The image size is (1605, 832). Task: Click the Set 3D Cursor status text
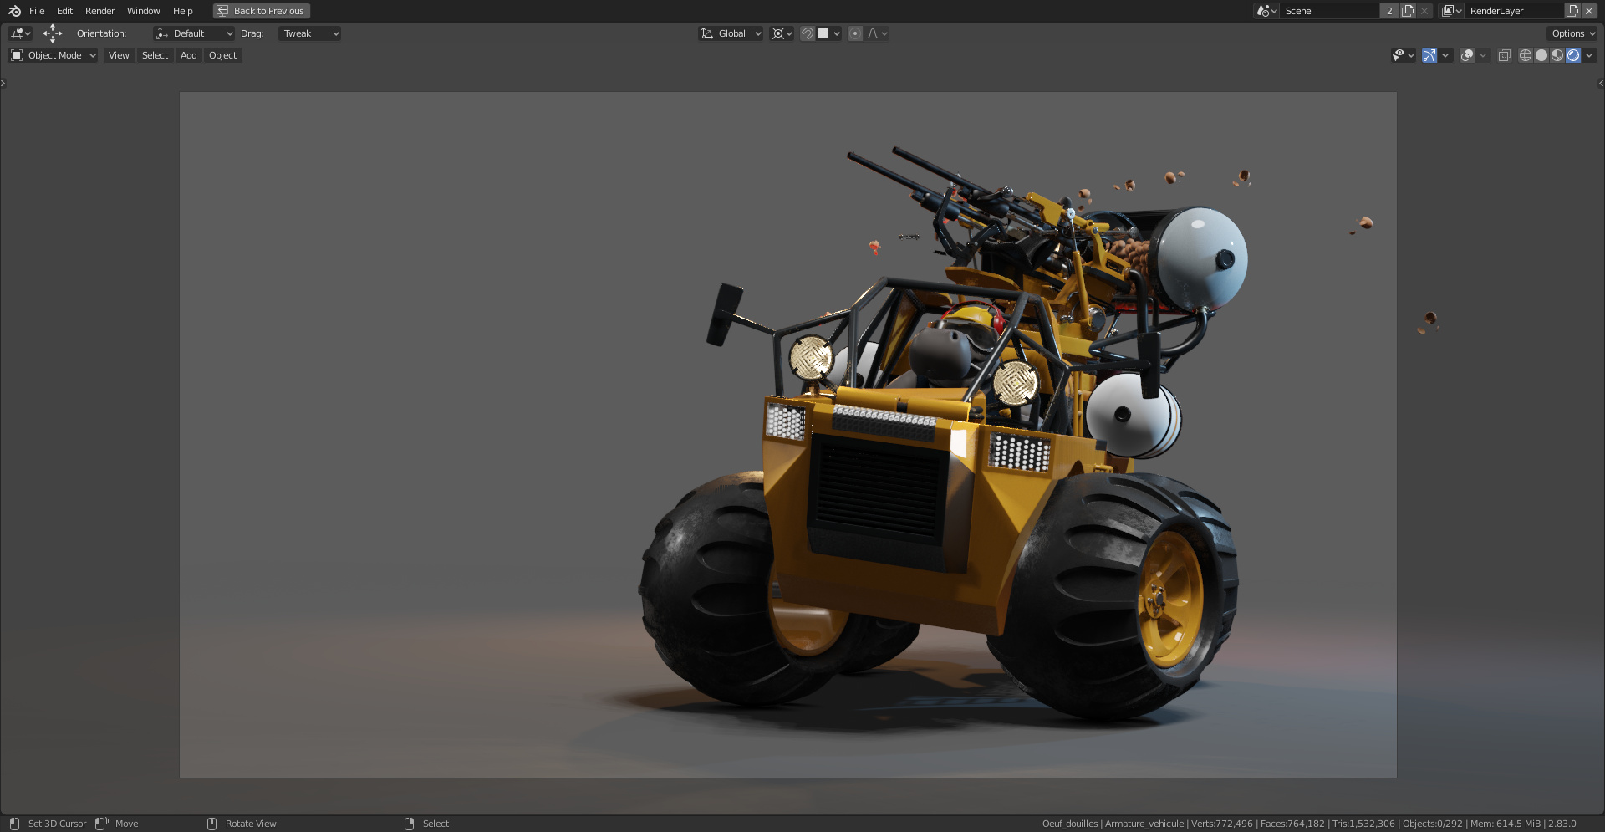pyautogui.click(x=57, y=824)
